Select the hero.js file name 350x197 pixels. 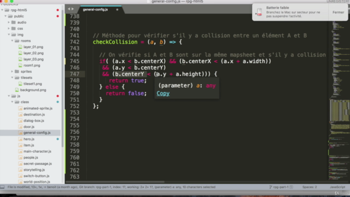29,139
